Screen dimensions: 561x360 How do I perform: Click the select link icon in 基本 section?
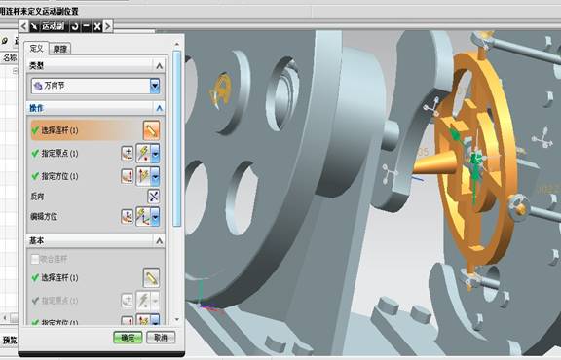[x=151, y=277]
